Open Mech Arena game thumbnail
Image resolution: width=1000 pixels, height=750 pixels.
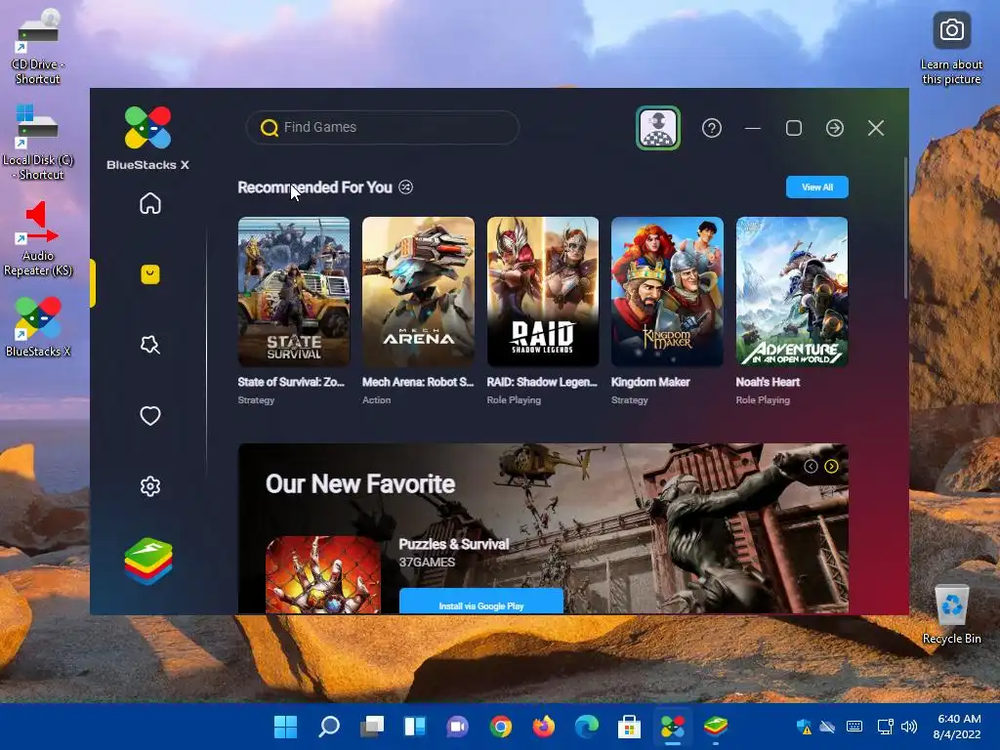coord(418,292)
